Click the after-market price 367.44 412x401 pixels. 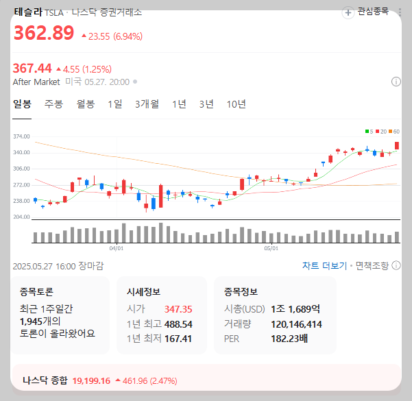click(32, 69)
